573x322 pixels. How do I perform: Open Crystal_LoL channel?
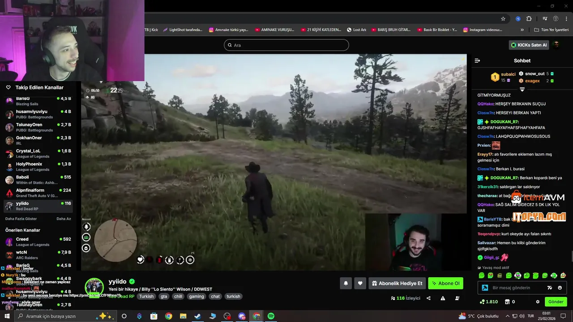pos(38,153)
